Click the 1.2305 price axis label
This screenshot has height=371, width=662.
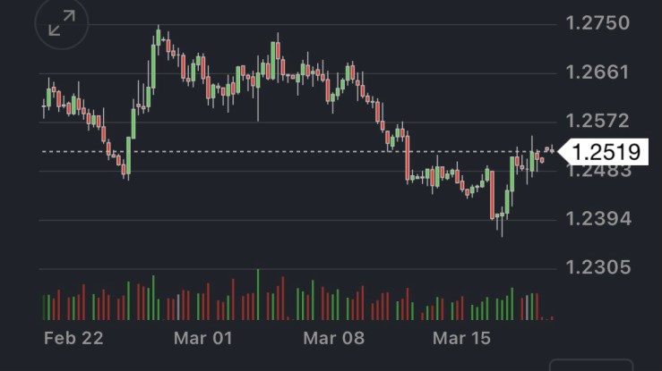[x=598, y=267]
